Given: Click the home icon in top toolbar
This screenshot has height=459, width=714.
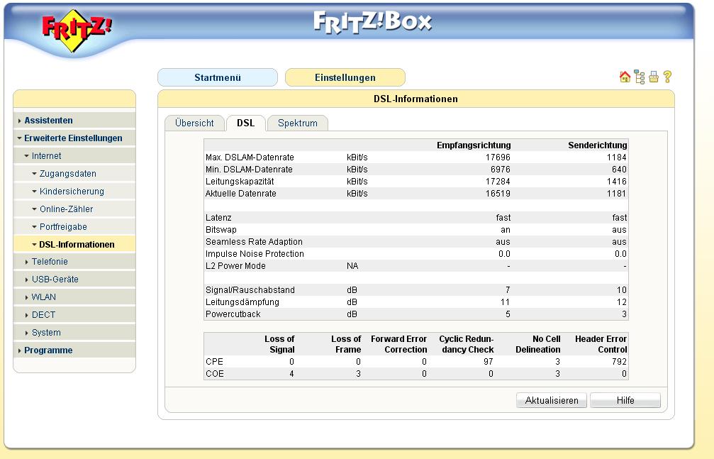Looking at the screenshot, I should [625, 77].
